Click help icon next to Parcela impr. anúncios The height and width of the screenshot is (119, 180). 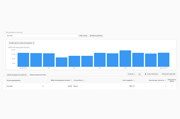coord(165,81)
